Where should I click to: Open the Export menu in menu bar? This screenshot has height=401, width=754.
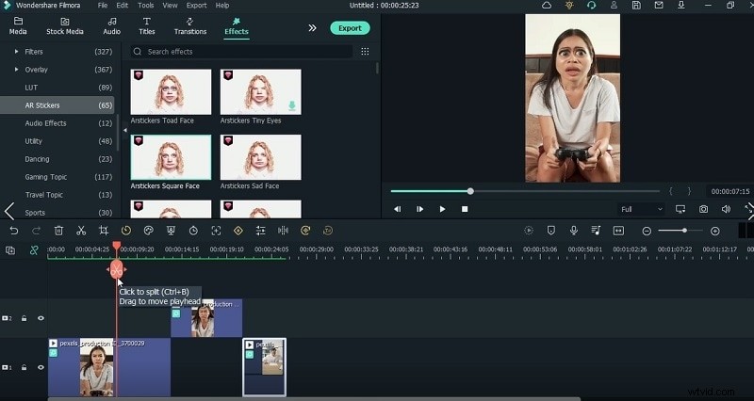click(x=196, y=6)
